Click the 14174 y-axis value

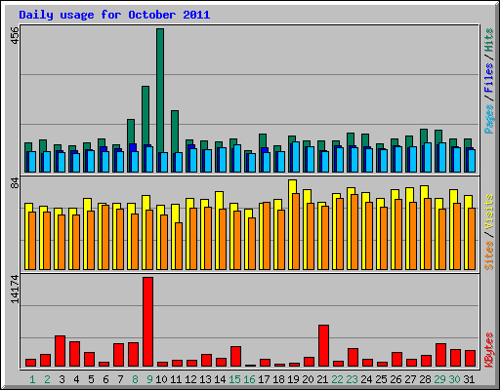click(x=15, y=290)
